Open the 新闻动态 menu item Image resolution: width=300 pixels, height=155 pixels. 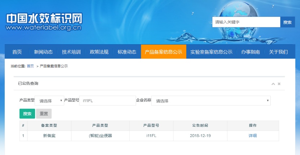[x=43, y=52]
